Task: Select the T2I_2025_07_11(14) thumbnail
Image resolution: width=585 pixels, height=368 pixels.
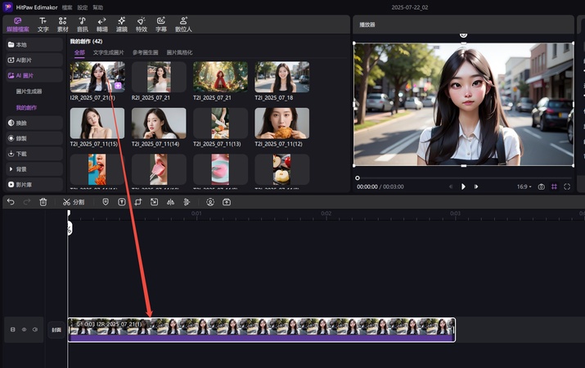Action: click(x=159, y=123)
